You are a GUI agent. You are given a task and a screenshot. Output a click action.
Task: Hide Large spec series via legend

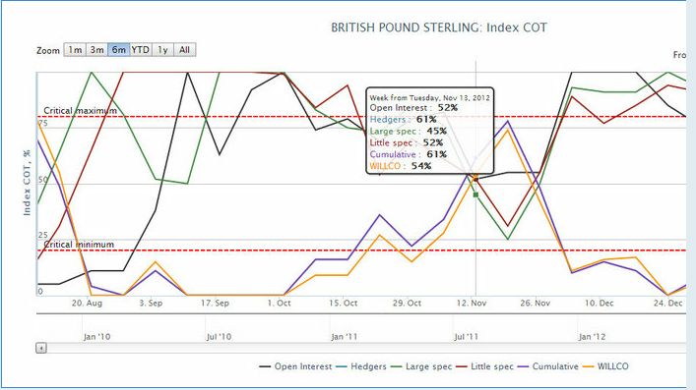click(421, 366)
